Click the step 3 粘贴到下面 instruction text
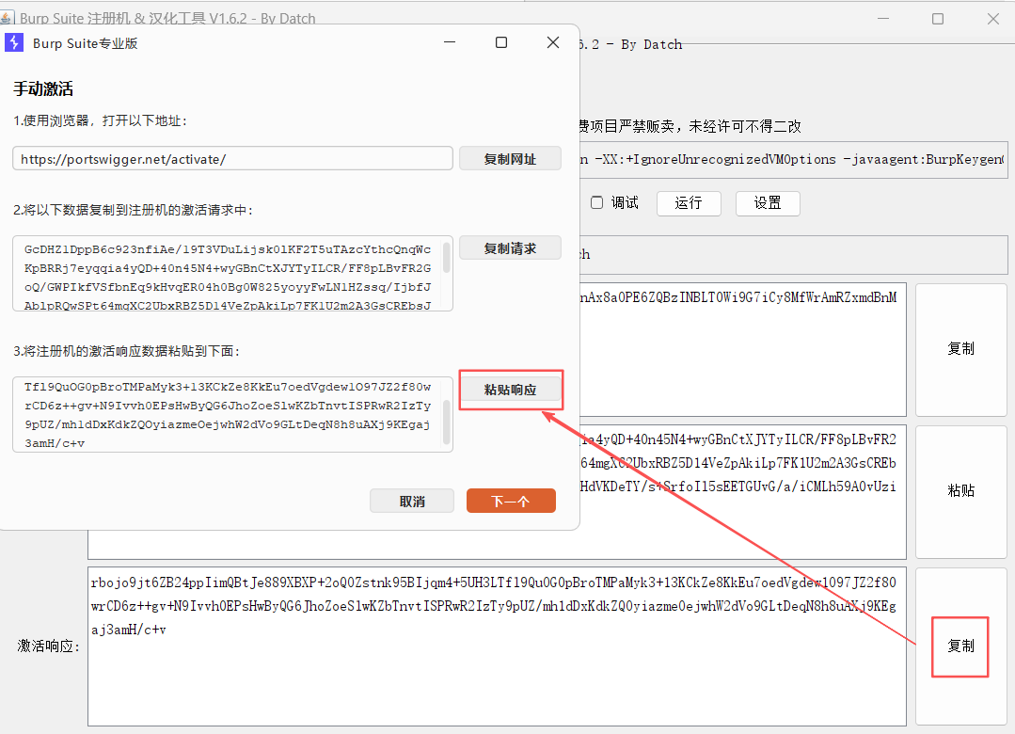 pos(127,351)
